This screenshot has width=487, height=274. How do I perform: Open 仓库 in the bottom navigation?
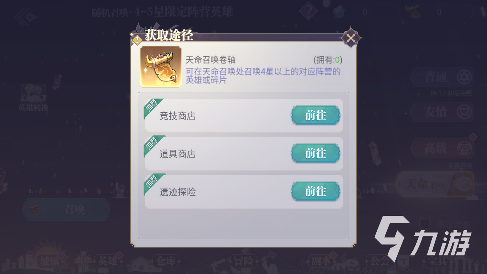[x=164, y=261]
